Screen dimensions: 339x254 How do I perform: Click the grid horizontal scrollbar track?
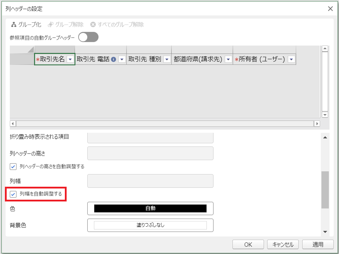click(165, 124)
